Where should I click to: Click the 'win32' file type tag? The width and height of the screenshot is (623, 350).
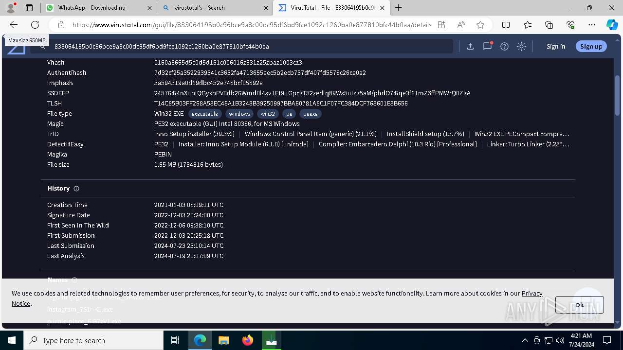pyautogui.click(x=268, y=114)
